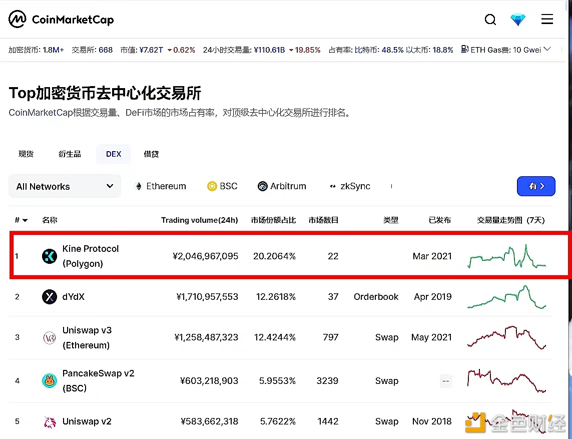
Task: Click the 交易所 668 stat link
Action: click(92, 50)
